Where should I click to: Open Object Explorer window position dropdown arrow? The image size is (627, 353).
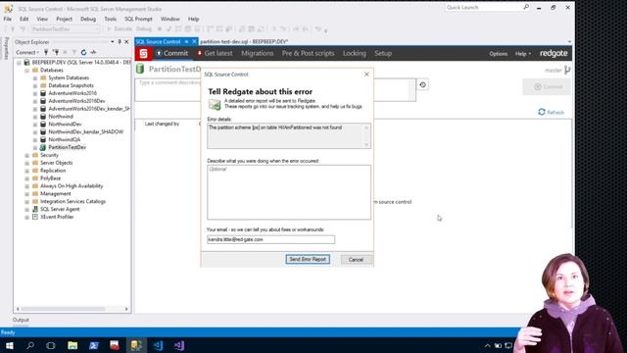tap(113, 41)
